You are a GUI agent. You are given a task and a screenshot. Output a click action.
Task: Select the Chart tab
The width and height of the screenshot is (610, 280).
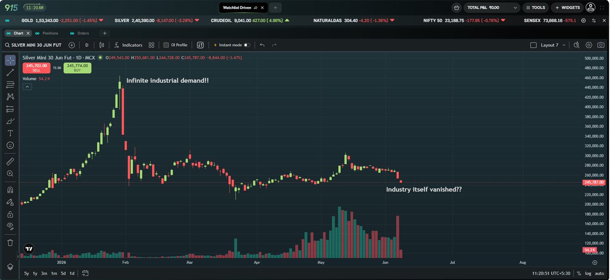[x=17, y=34]
